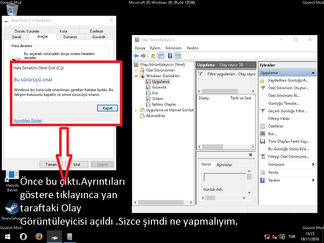Click the Up One Level folder icon
This screenshot has width=324, height=243.
pyautogui.click(x=153, y=56)
